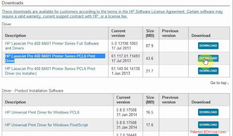Open the HP Software License Agreement terms link
Viewport: 233px width, 136px height.
pos(112,14)
